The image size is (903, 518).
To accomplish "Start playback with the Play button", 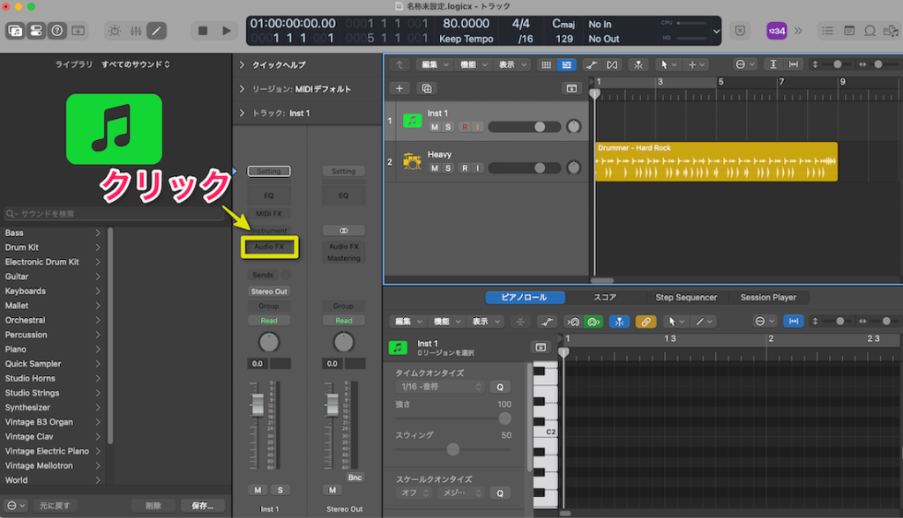I will point(227,31).
